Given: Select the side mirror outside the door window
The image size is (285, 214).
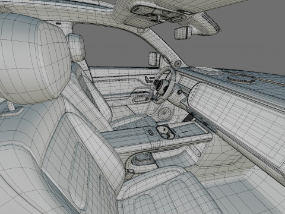Looking at the screenshot, I should coord(154,59).
